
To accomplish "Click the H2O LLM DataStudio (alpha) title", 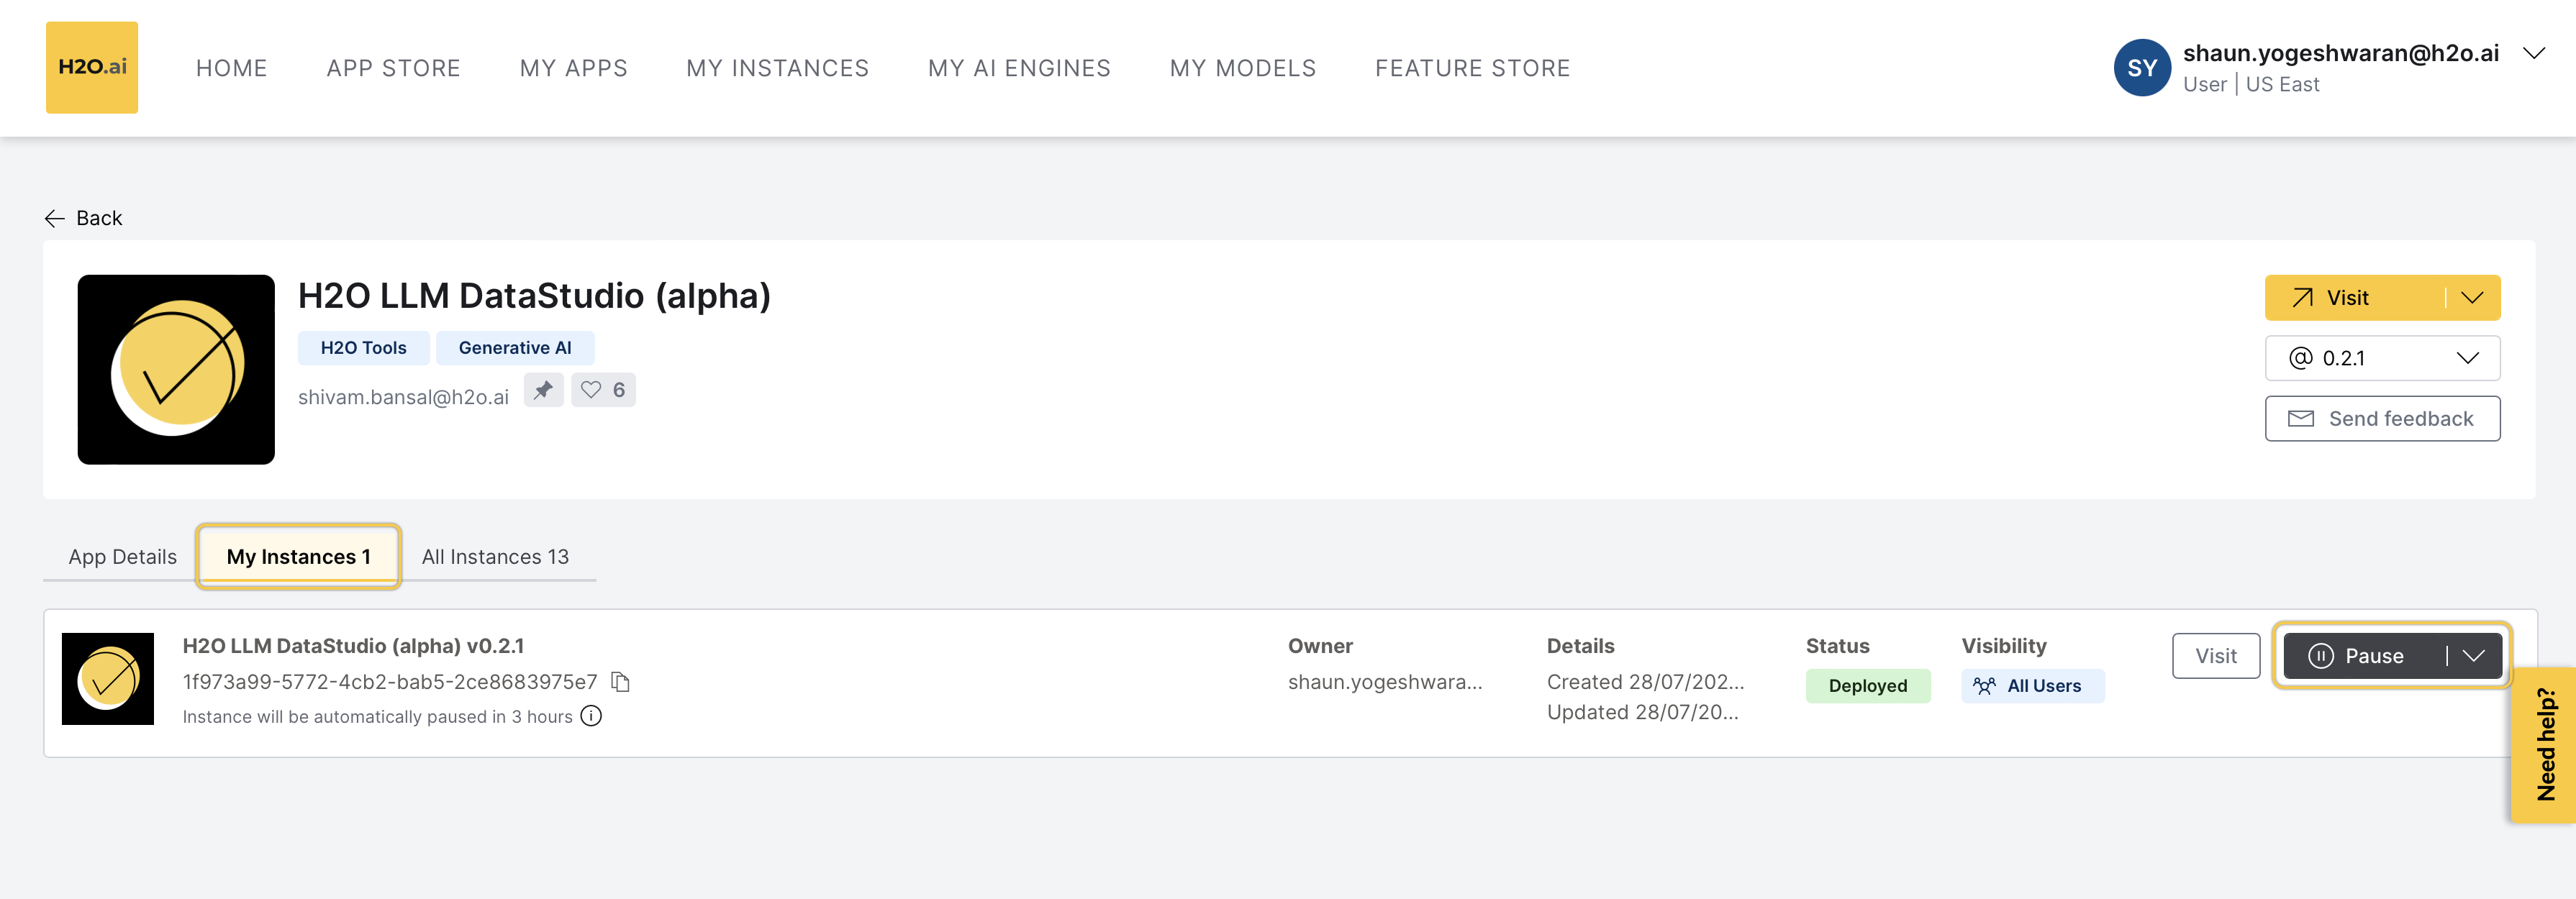I will (x=534, y=296).
